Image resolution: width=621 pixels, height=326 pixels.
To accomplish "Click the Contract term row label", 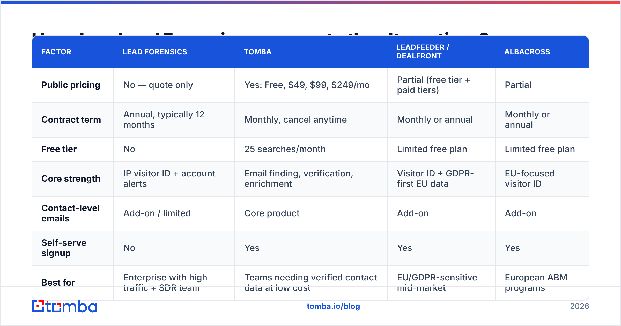I will click(x=71, y=120).
